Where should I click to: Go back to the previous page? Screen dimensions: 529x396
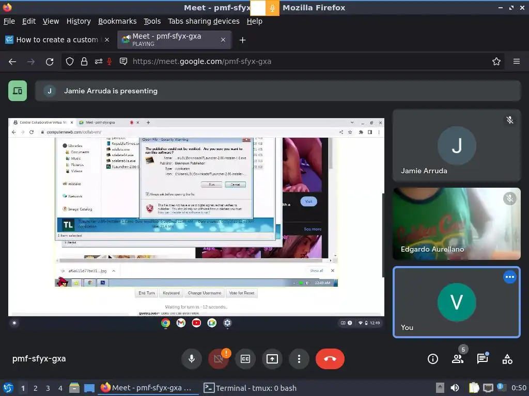click(12, 62)
